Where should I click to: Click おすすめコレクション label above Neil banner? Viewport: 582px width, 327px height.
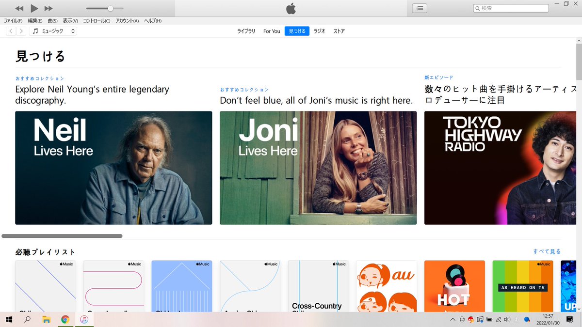point(40,78)
